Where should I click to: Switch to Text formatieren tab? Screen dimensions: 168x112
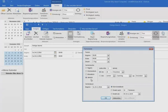tap(59, 29)
